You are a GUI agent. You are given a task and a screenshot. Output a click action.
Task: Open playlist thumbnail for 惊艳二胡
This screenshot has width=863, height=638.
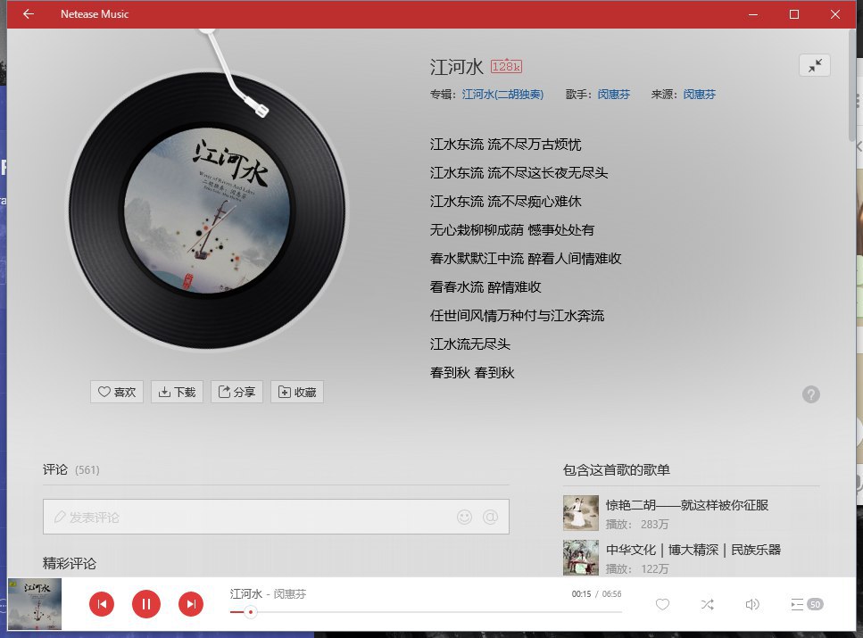click(x=581, y=513)
